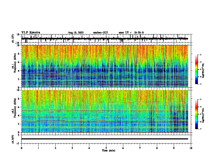Image resolution: width=215 pixels, height=166 pixels.
Task: Select the ch.1 spectrogram color scale bar
Action: [x=197, y=69]
